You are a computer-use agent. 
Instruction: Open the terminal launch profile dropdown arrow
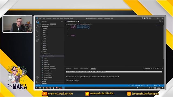pos(153,68)
